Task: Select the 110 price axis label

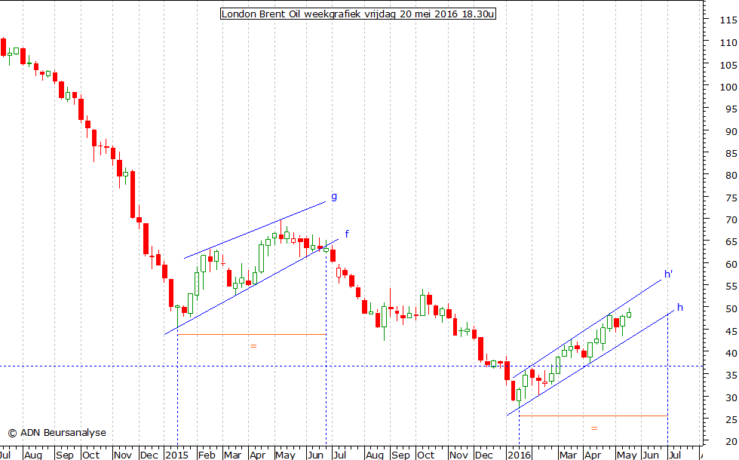Action: (728, 42)
